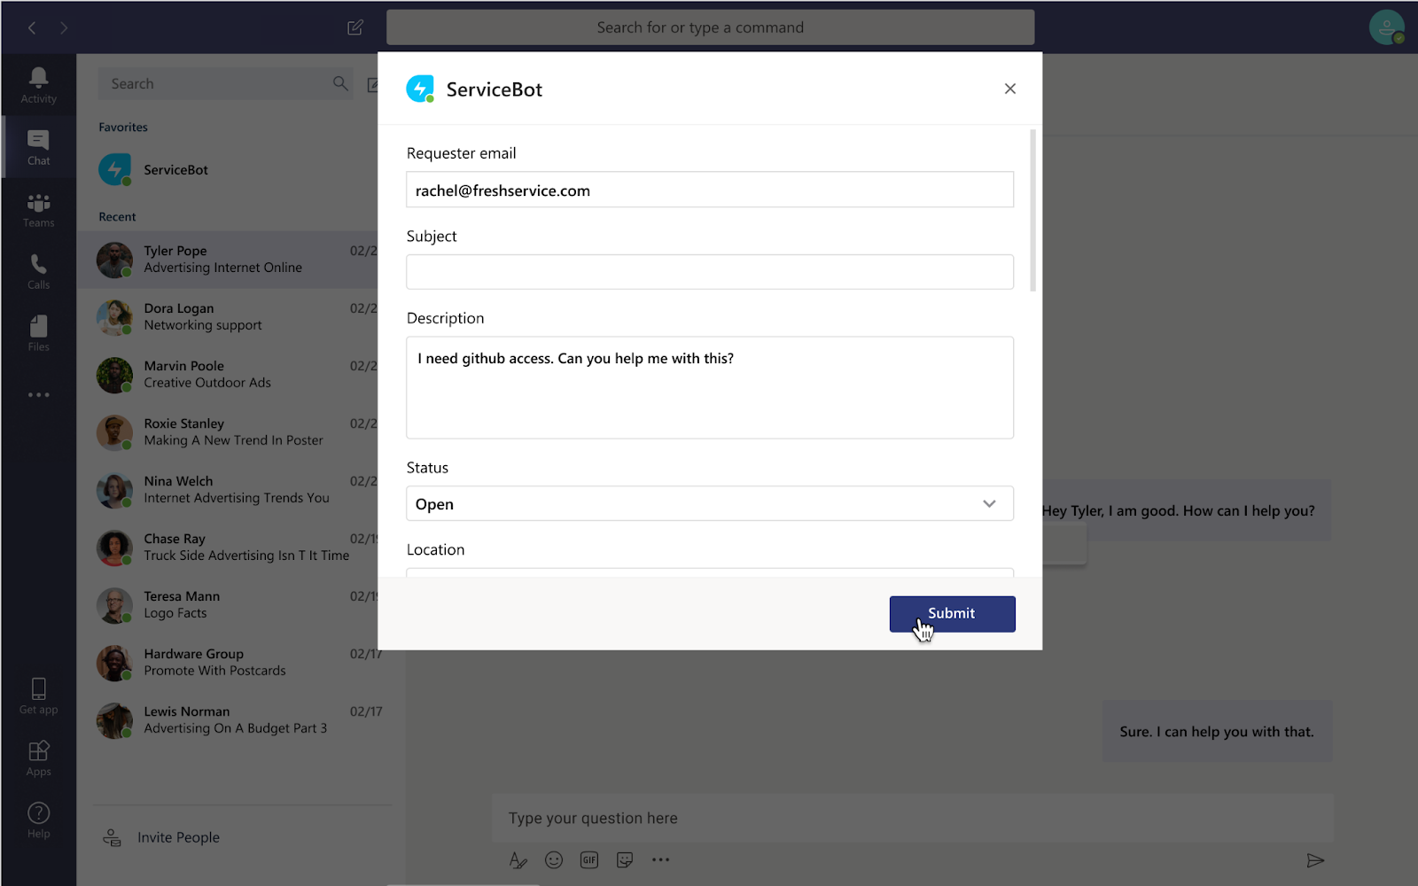
Task: Click the Invite People icon
Action: (x=112, y=837)
